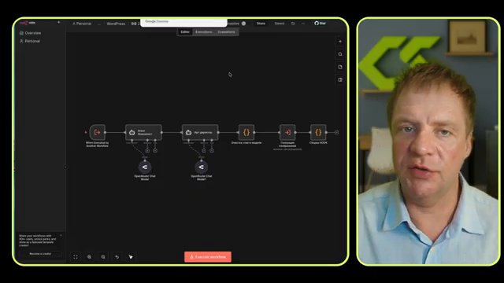Select the first OpenRouter Chat Model node

[145, 167]
